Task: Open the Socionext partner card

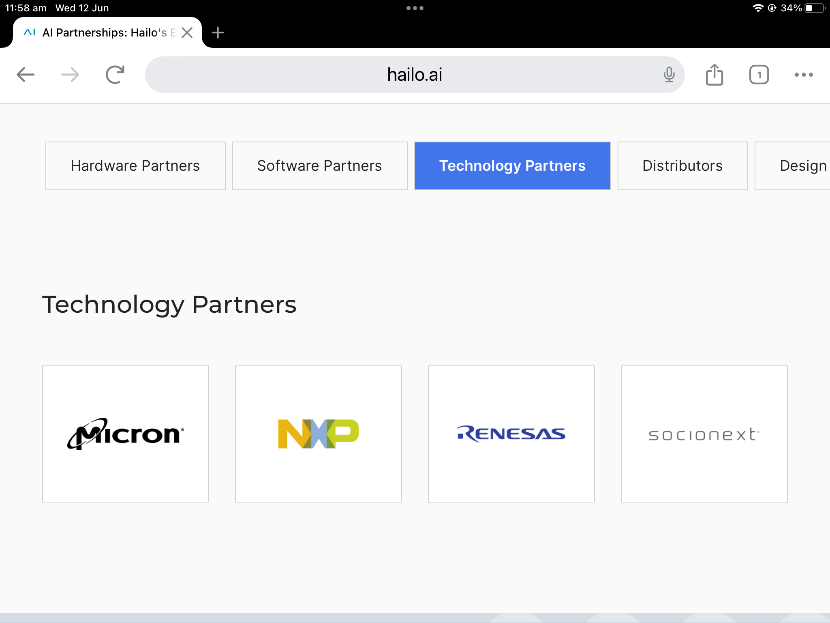Action: click(x=704, y=434)
